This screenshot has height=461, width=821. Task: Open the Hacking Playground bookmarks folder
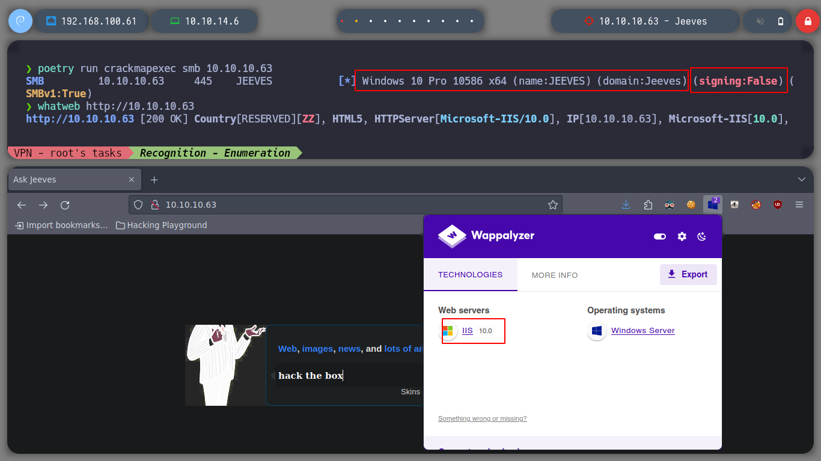pos(161,225)
